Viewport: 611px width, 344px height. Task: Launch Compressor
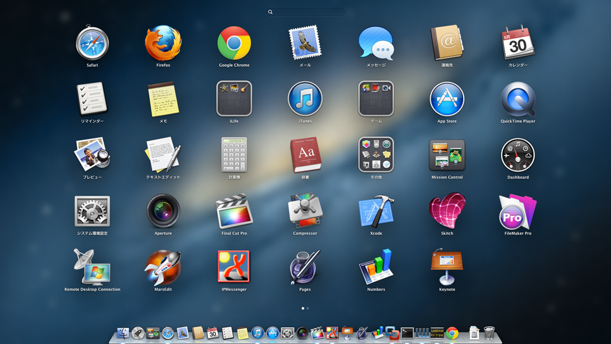click(305, 211)
